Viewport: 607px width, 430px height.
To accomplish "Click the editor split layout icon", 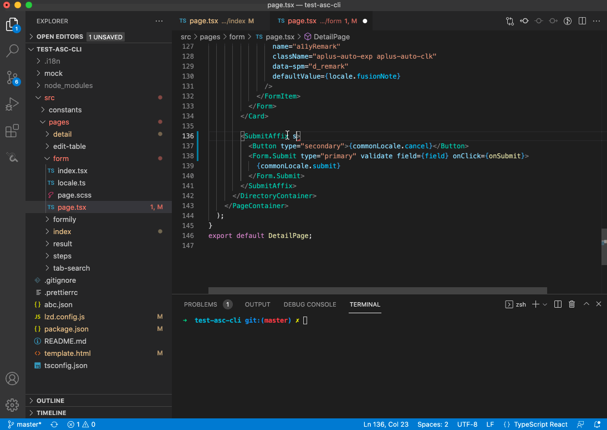I will [x=582, y=21].
